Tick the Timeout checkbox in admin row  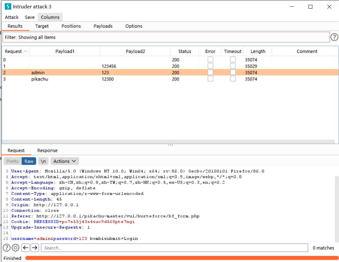233,72
